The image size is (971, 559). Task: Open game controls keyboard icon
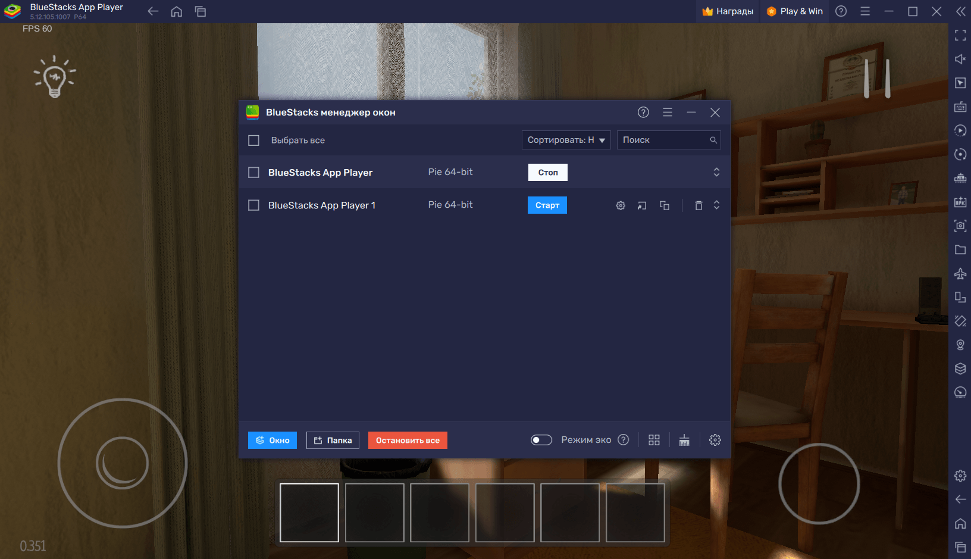960,107
